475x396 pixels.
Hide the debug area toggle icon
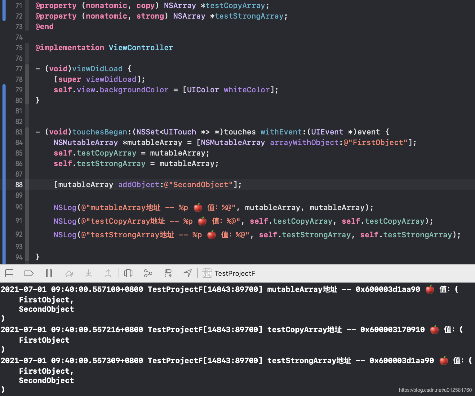pyautogui.click(x=9, y=273)
